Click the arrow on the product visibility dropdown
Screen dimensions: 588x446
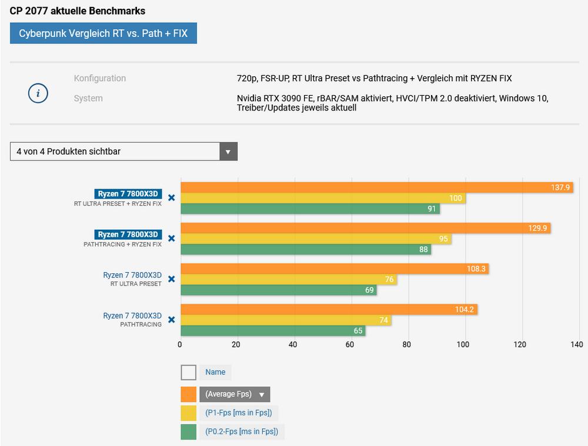(228, 152)
